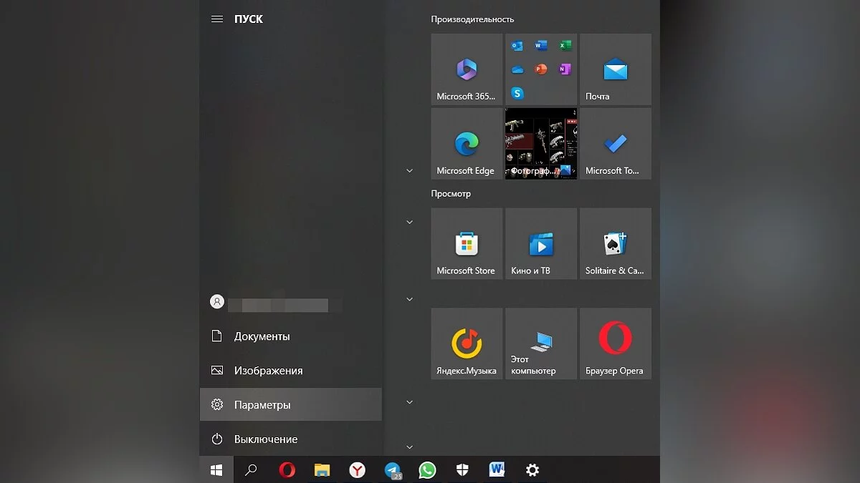Open the Кино и ТВ tile
This screenshot has width=860, height=483.
click(x=541, y=244)
